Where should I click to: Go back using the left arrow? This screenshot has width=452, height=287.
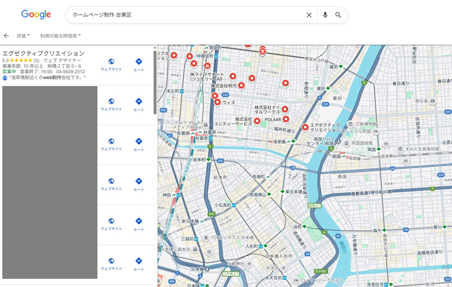[x=6, y=36]
